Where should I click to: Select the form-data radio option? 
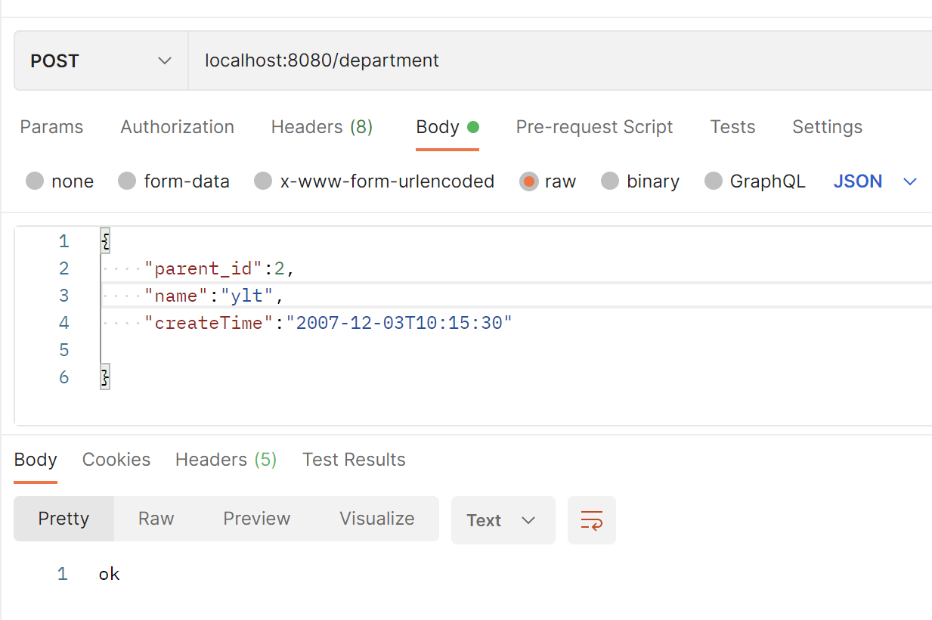pyautogui.click(x=128, y=181)
